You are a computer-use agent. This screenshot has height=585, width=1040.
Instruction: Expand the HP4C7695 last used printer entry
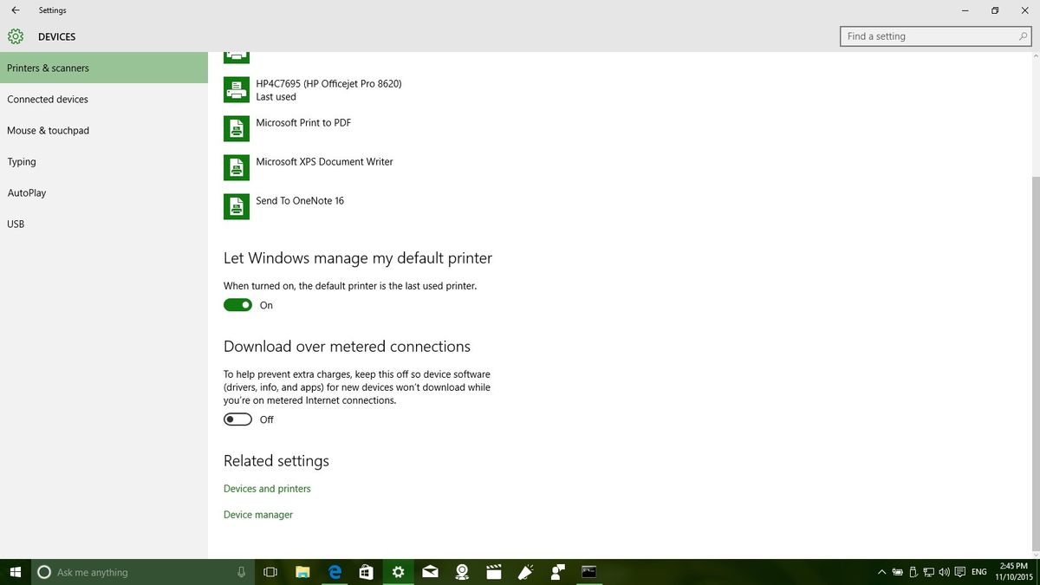(328, 89)
